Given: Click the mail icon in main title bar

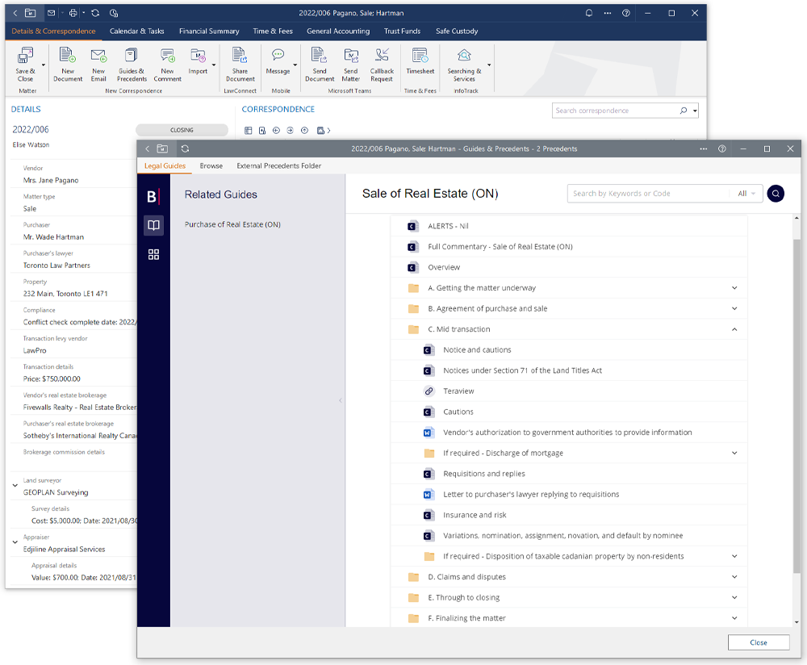Looking at the screenshot, I should (51, 13).
